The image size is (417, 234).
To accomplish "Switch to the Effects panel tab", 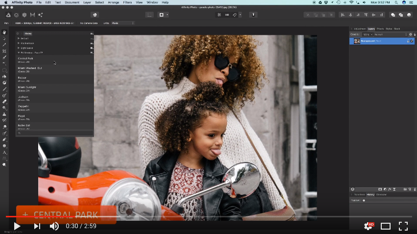I will coord(380,29).
